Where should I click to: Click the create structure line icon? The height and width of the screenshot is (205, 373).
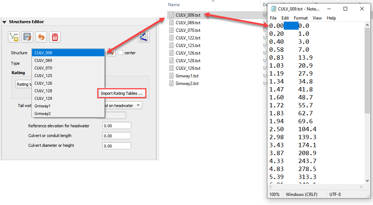14,37
